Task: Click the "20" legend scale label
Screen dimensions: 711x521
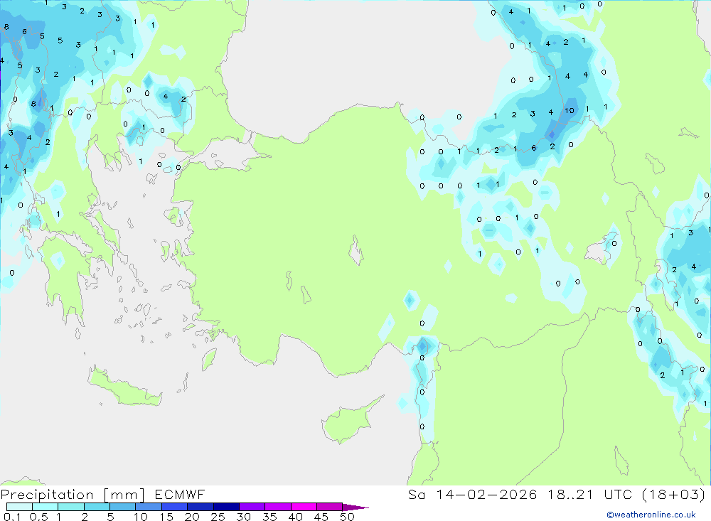Action: [x=192, y=517]
